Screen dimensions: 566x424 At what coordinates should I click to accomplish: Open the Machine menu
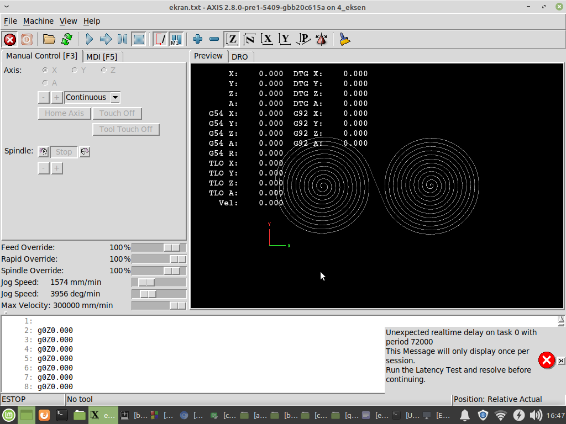[38, 22]
